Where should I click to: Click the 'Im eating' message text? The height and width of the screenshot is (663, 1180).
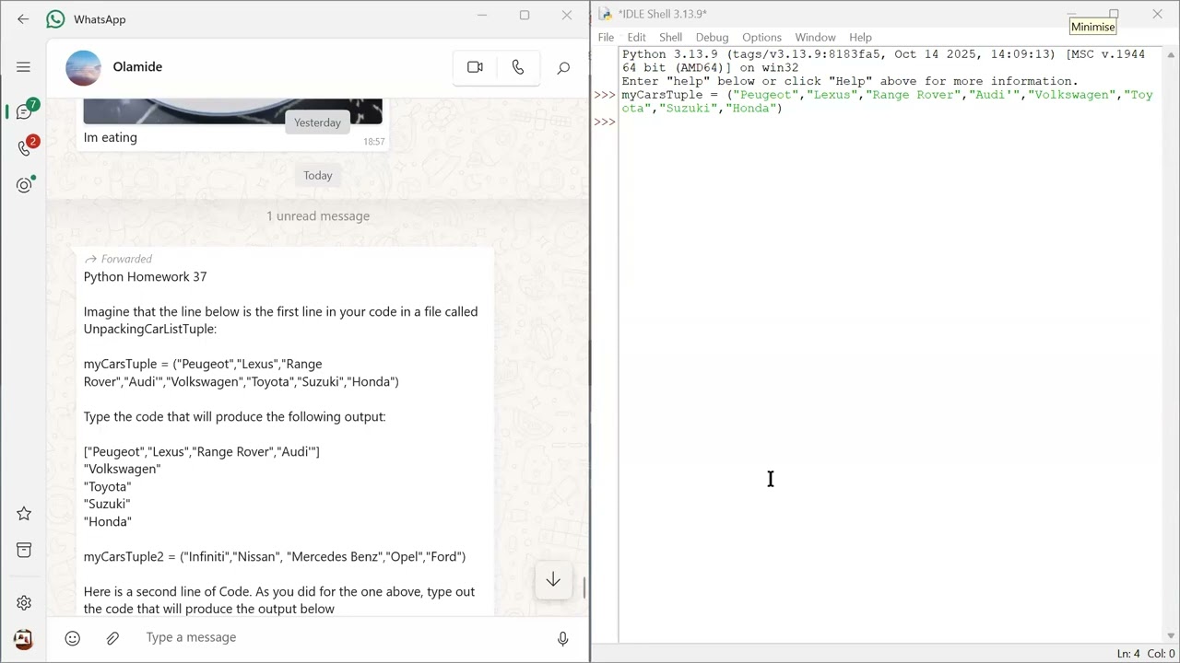click(111, 137)
